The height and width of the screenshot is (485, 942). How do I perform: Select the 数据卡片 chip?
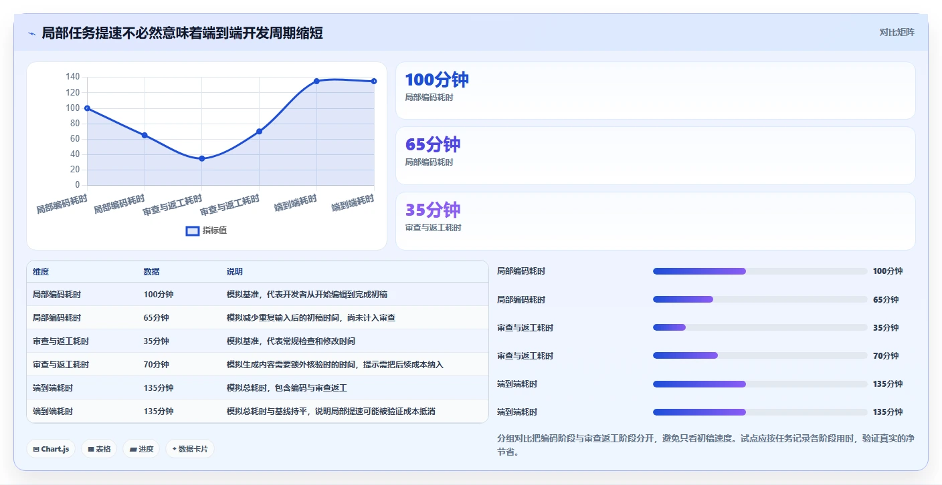(190, 449)
